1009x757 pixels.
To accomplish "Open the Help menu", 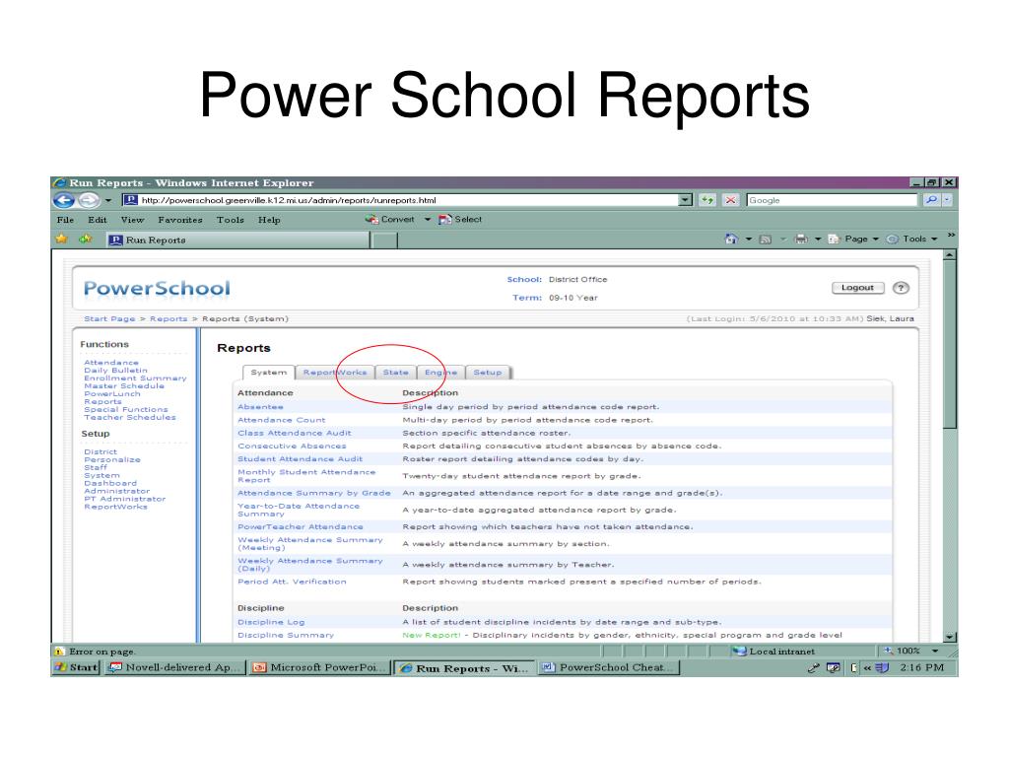I will (x=269, y=220).
